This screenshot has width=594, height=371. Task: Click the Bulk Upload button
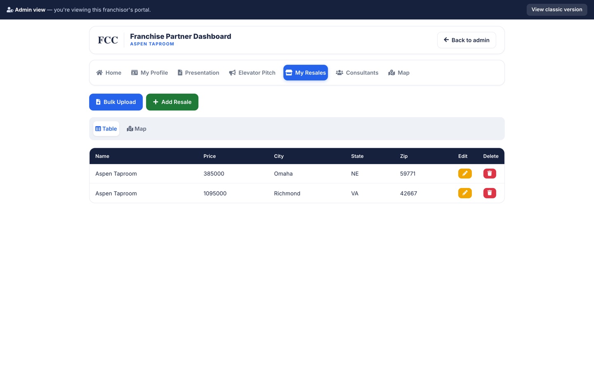pyautogui.click(x=116, y=102)
